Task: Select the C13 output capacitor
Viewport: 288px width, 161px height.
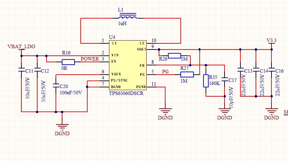Action: pyautogui.click(x=240, y=70)
